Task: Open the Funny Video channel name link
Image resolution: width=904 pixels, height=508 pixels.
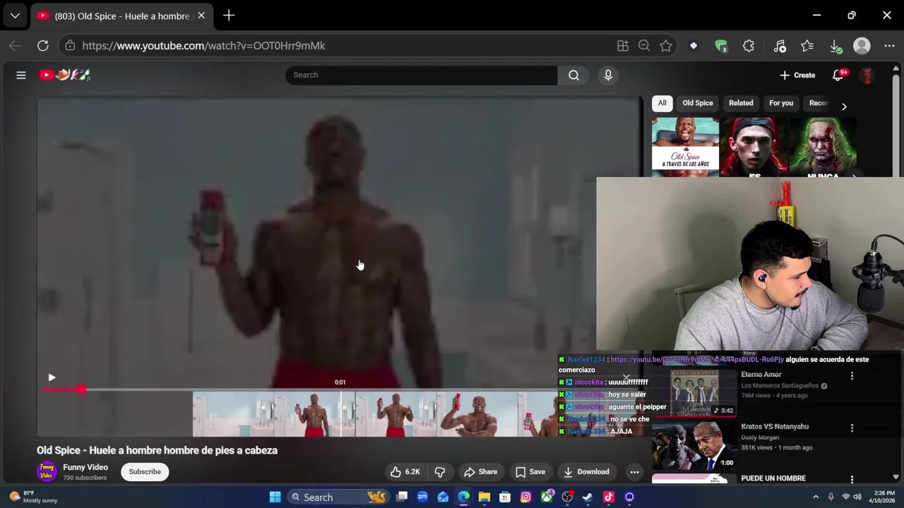Action: pyautogui.click(x=85, y=467)
